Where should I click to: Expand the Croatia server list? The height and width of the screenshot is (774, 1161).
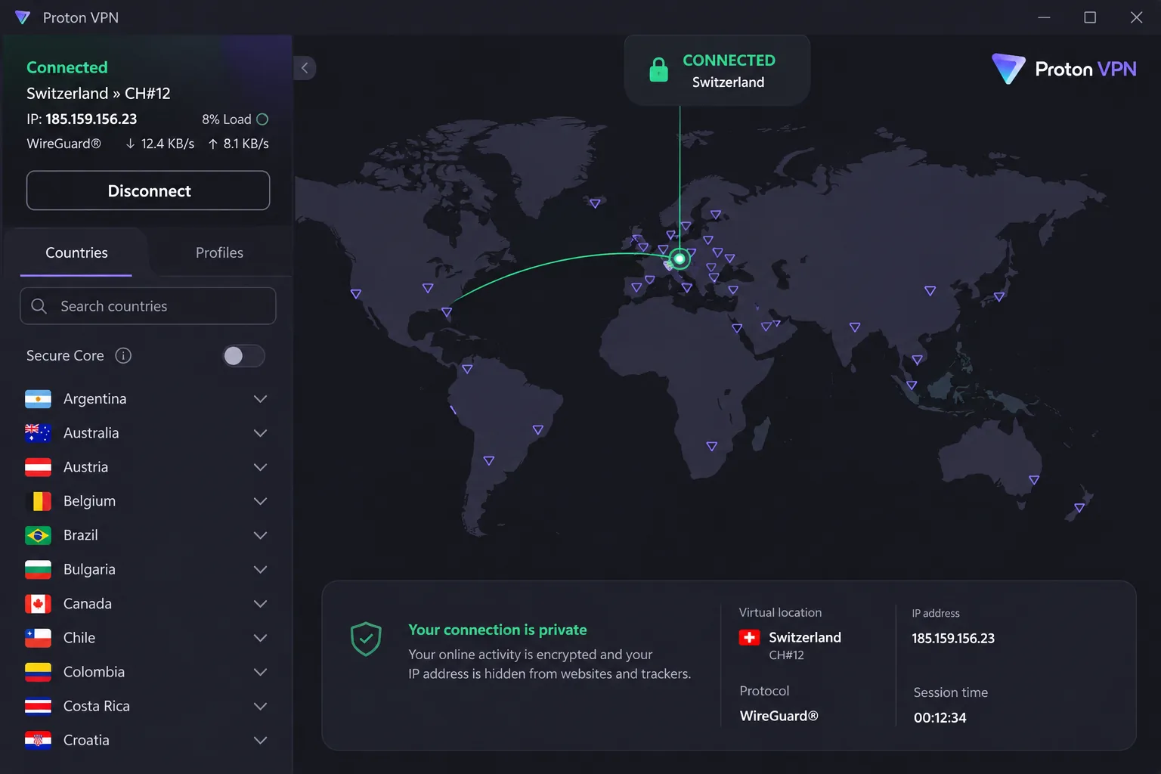click(x=260, y=740)
